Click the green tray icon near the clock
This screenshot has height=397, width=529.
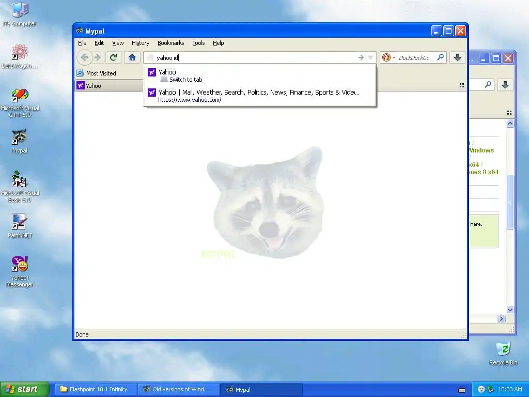(x=491, y=389)
